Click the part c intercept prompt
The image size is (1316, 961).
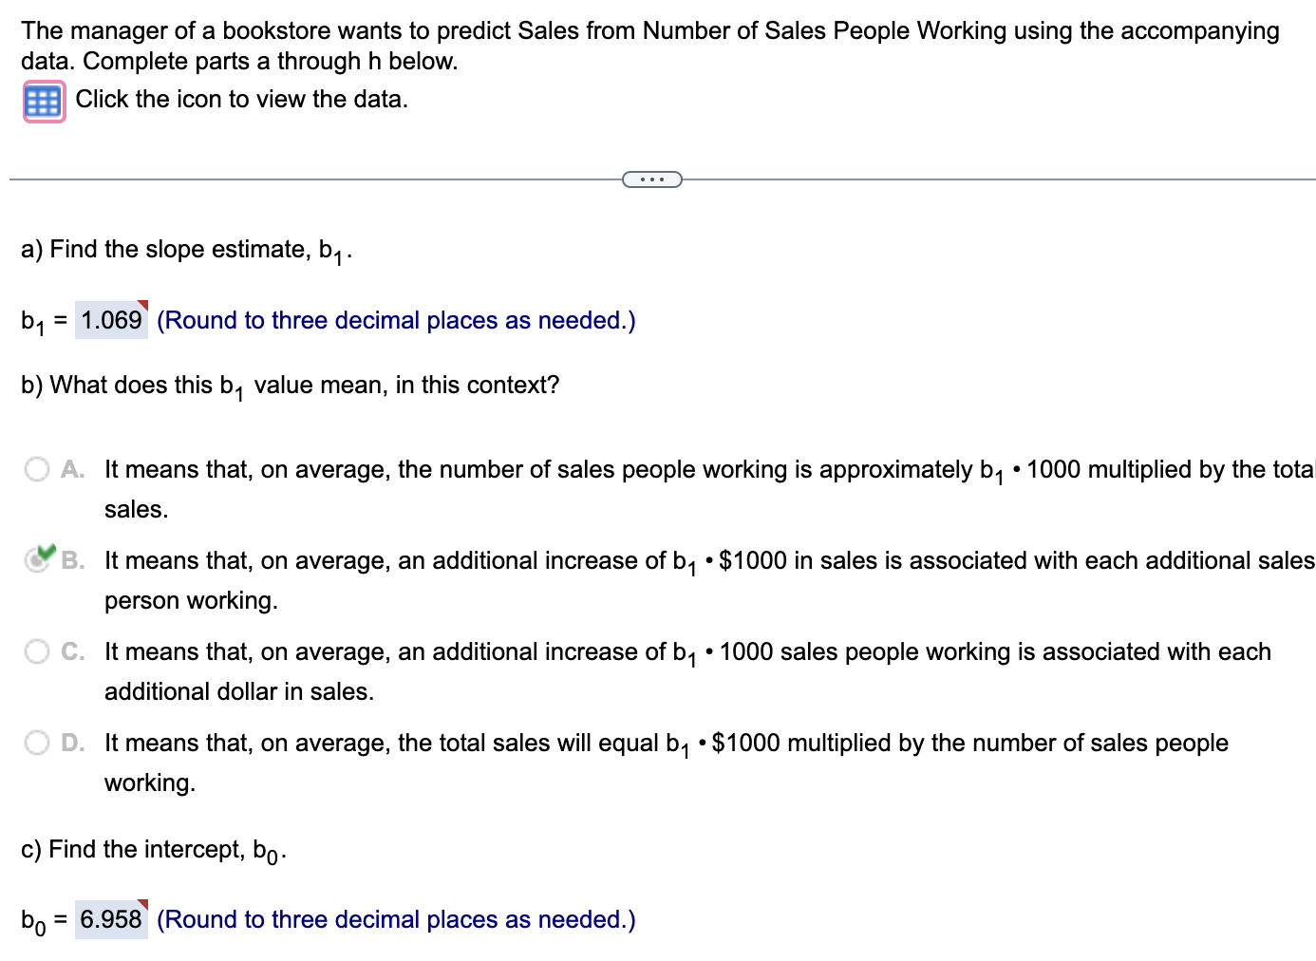[153, 849]
